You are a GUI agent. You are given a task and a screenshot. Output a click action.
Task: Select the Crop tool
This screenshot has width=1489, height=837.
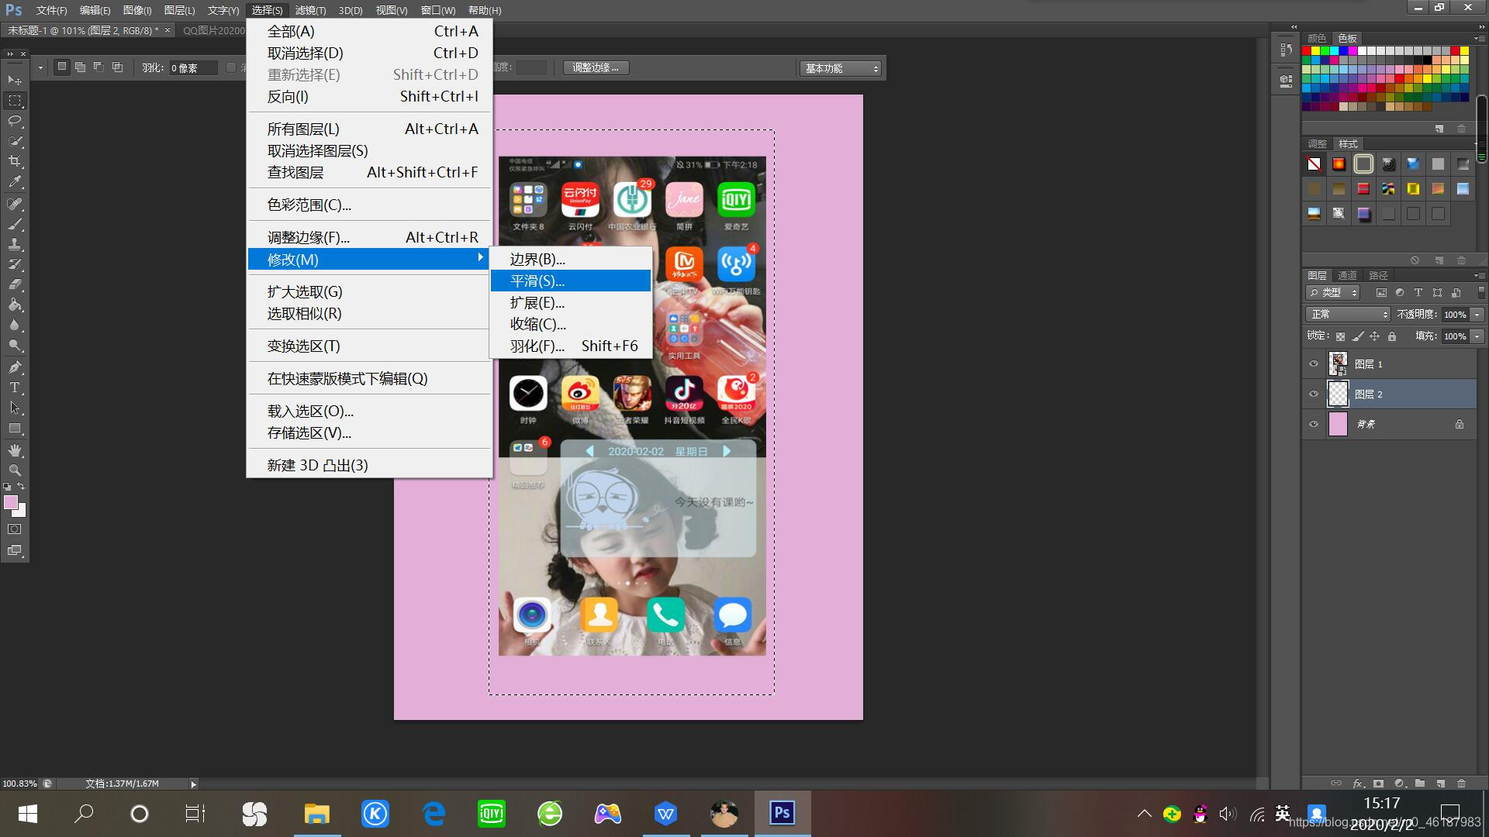point(15,161)
